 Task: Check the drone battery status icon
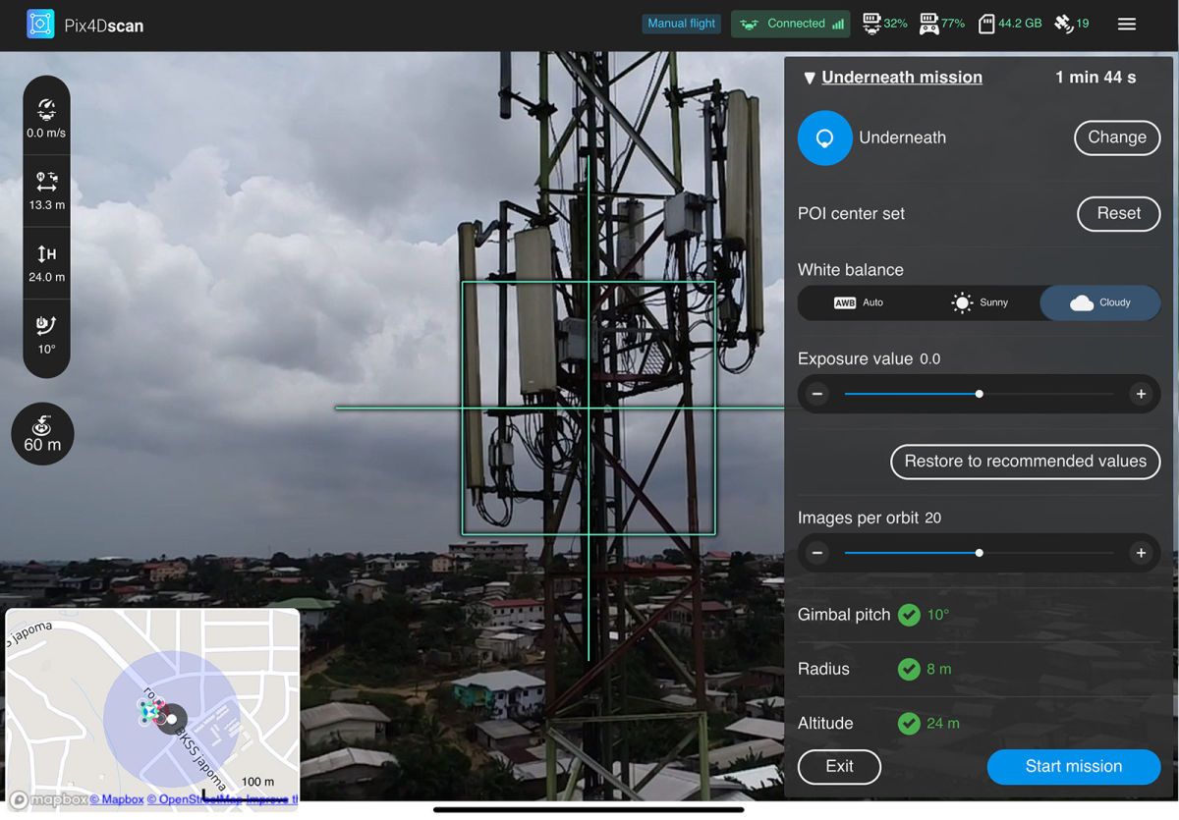point(872,24)
